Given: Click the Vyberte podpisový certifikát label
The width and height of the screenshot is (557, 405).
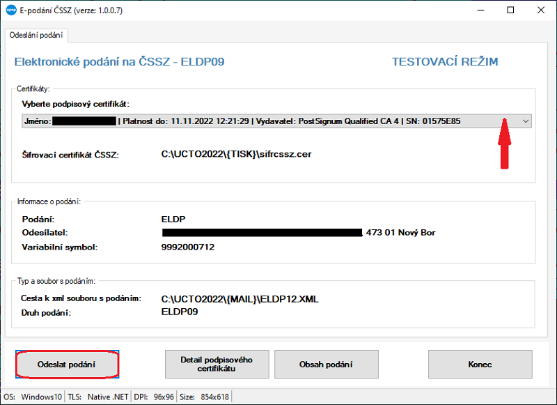Looking at the screenshot, I should [76, 104].
